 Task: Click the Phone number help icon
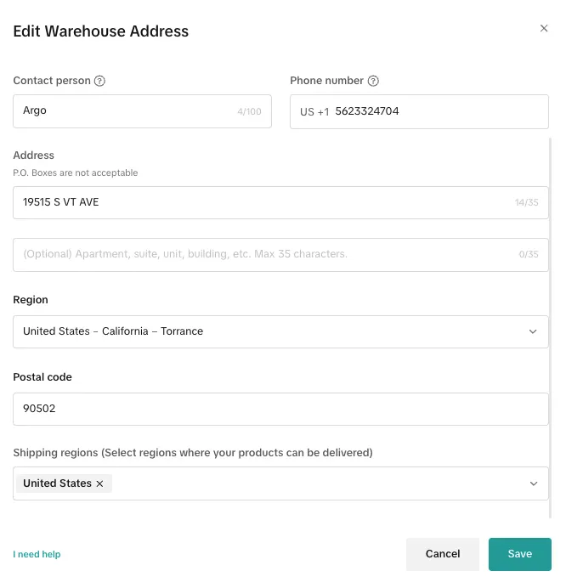(373, 82)
